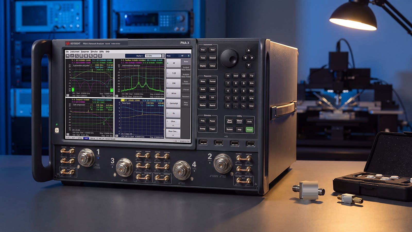
Task: Tap the left arrow navigation key
Action: coord(245,58)
